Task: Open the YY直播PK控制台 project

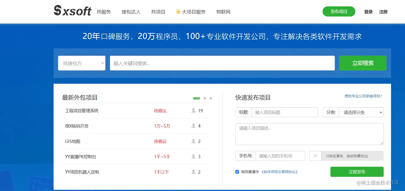Action: [x=81, y=157]
